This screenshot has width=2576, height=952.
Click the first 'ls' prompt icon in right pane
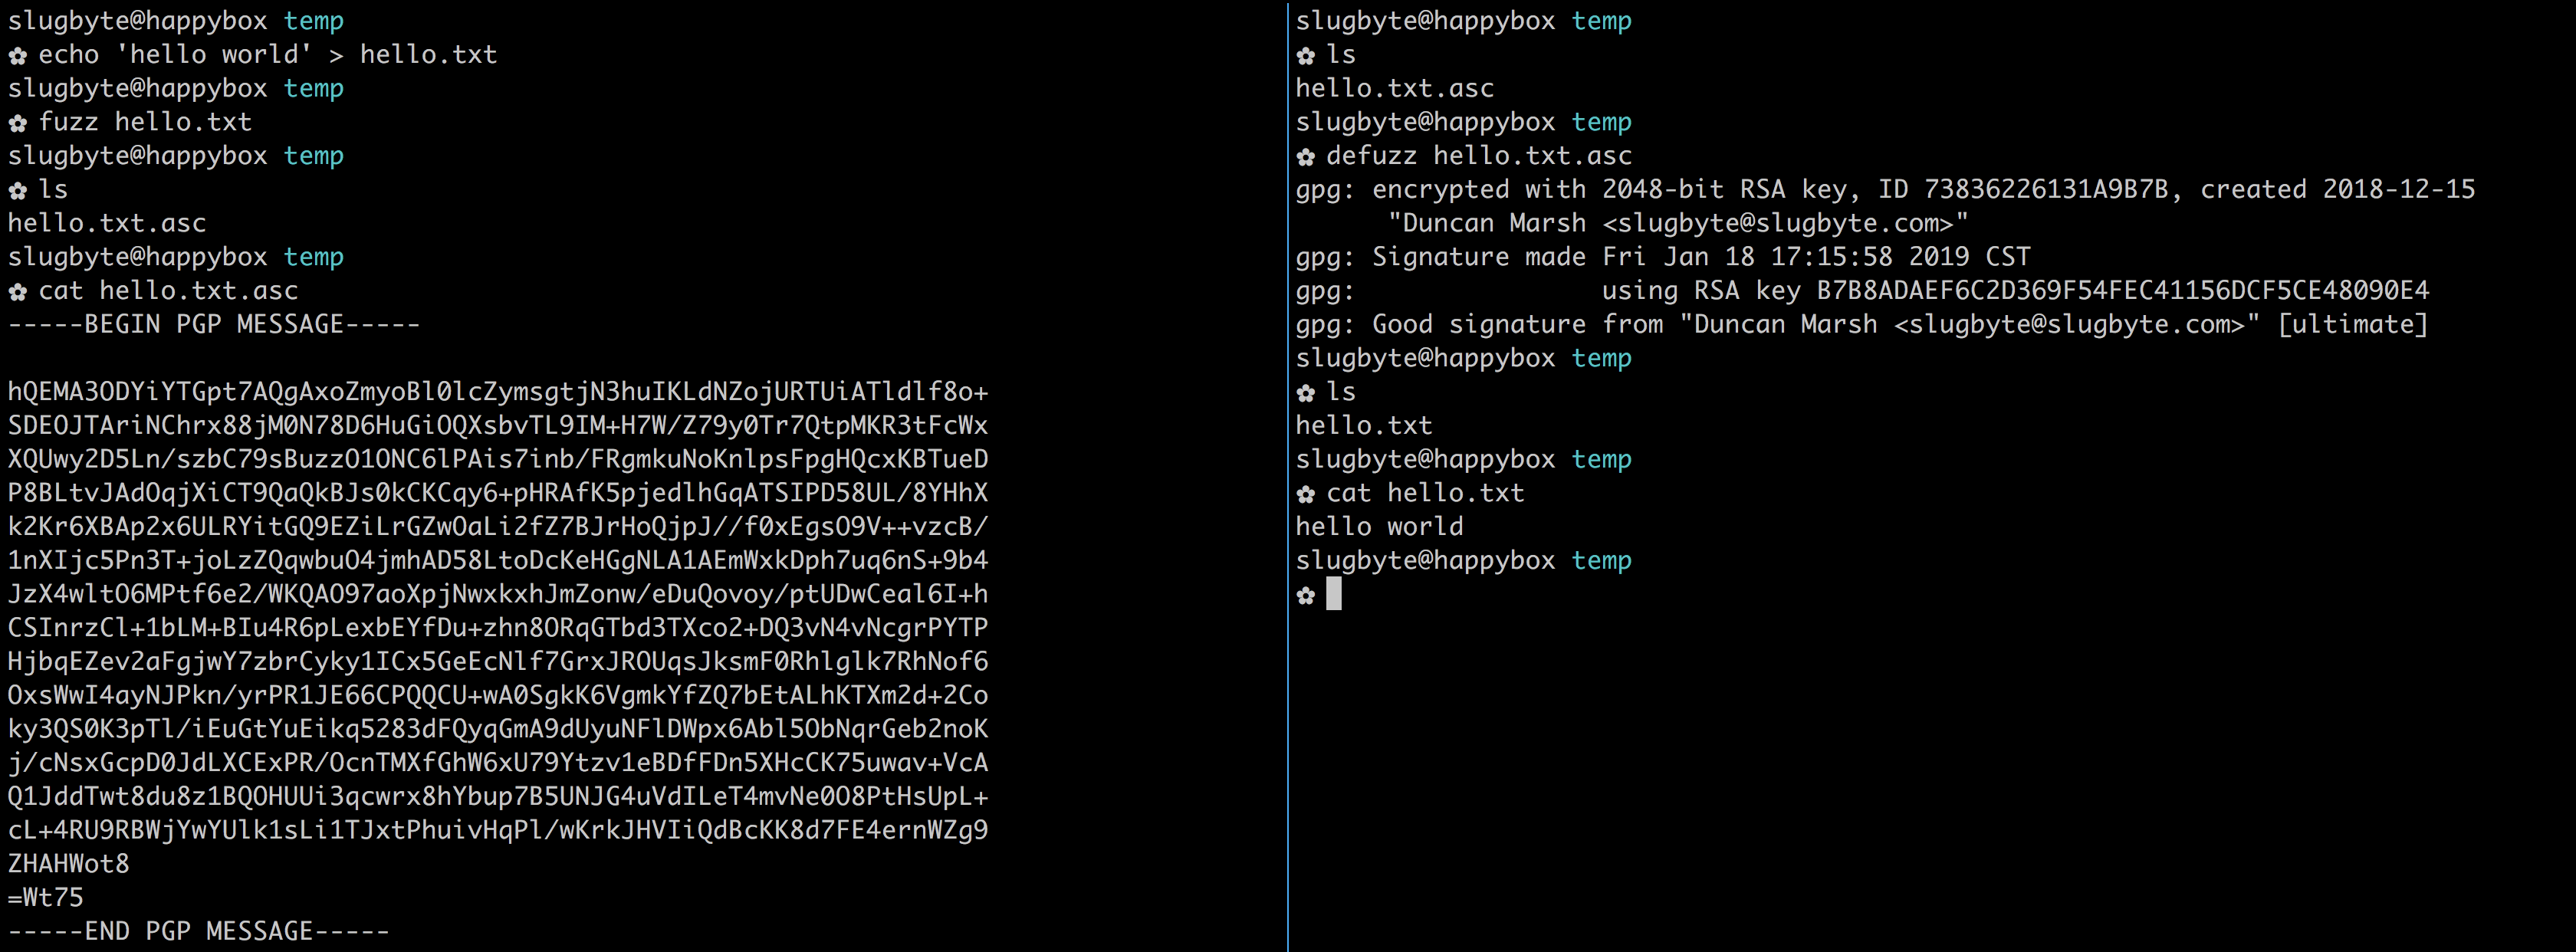[x=1306, y=56]
